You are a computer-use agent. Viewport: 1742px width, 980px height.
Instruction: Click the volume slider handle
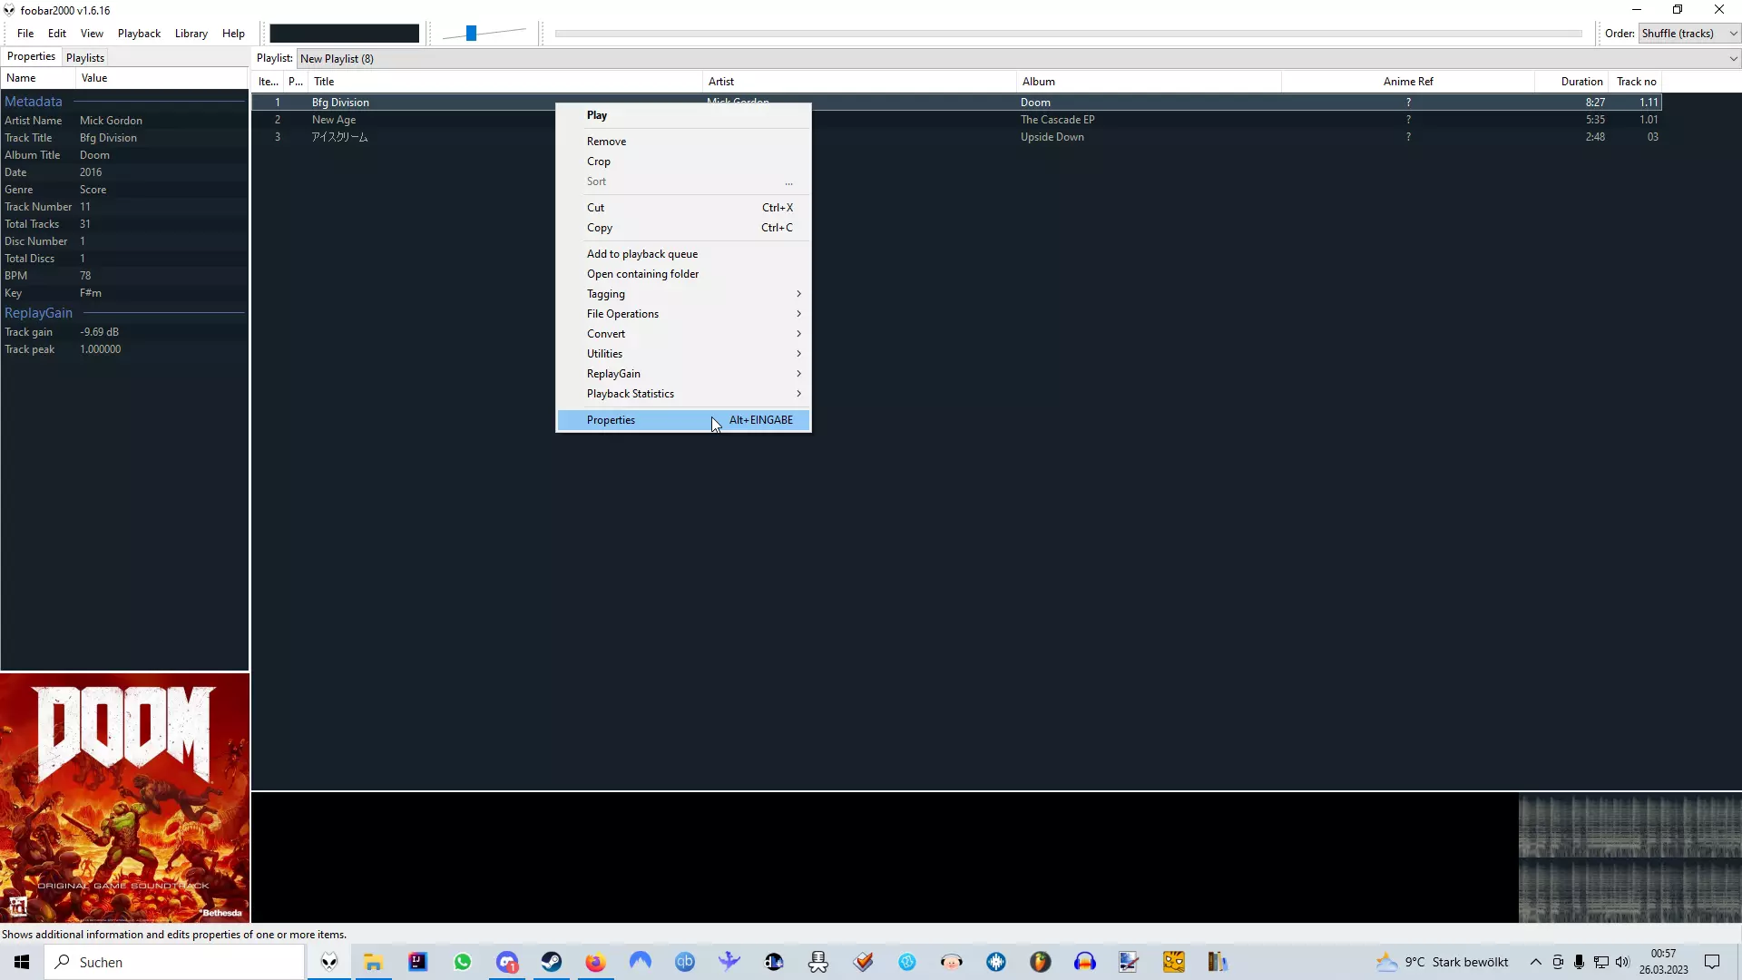tap(471, 34)
